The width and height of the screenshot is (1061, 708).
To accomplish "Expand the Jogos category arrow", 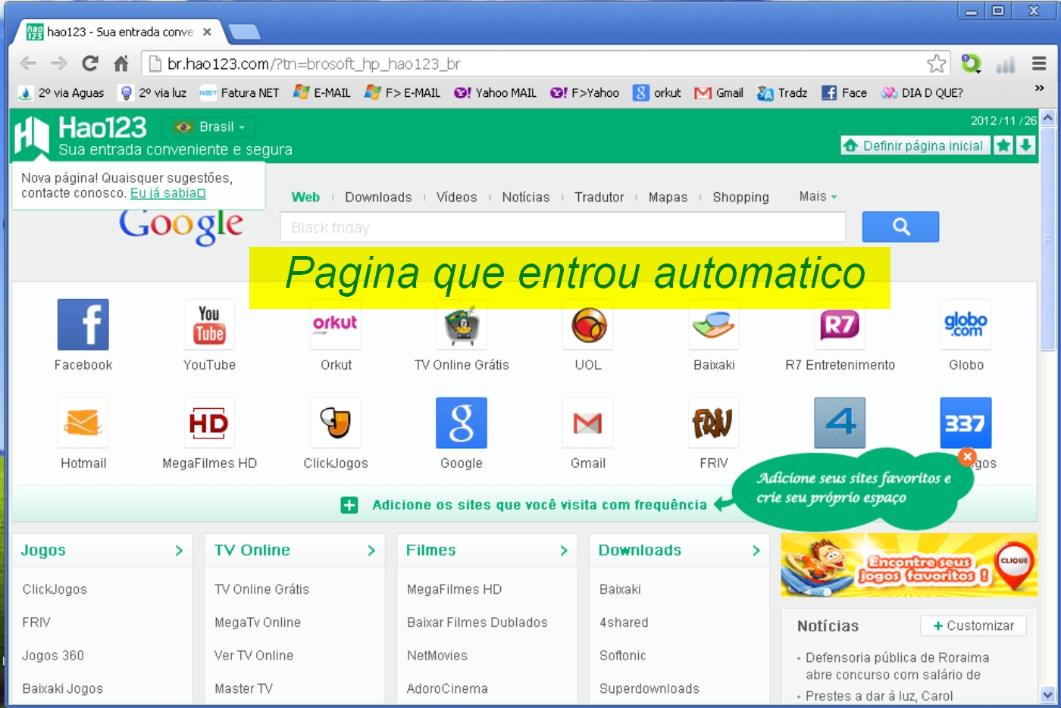I will click(179, 550).
